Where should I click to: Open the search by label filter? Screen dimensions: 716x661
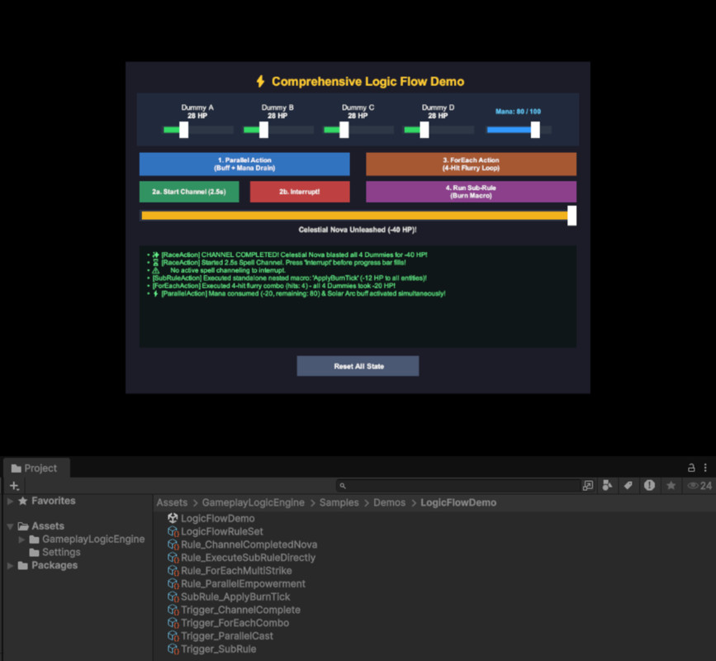(628, 486)
